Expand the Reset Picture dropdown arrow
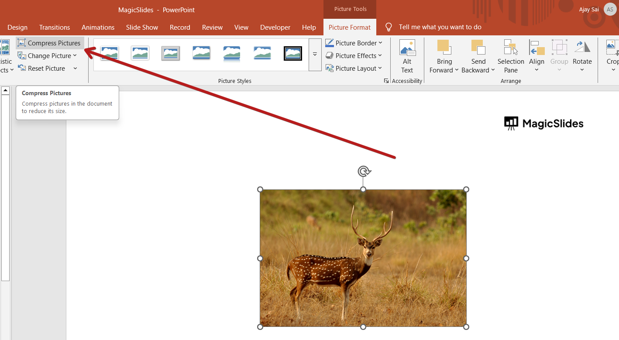619x340 pixels. click(x=75, y=68)
